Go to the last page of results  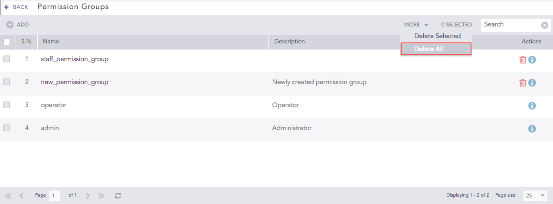[101, 196]
